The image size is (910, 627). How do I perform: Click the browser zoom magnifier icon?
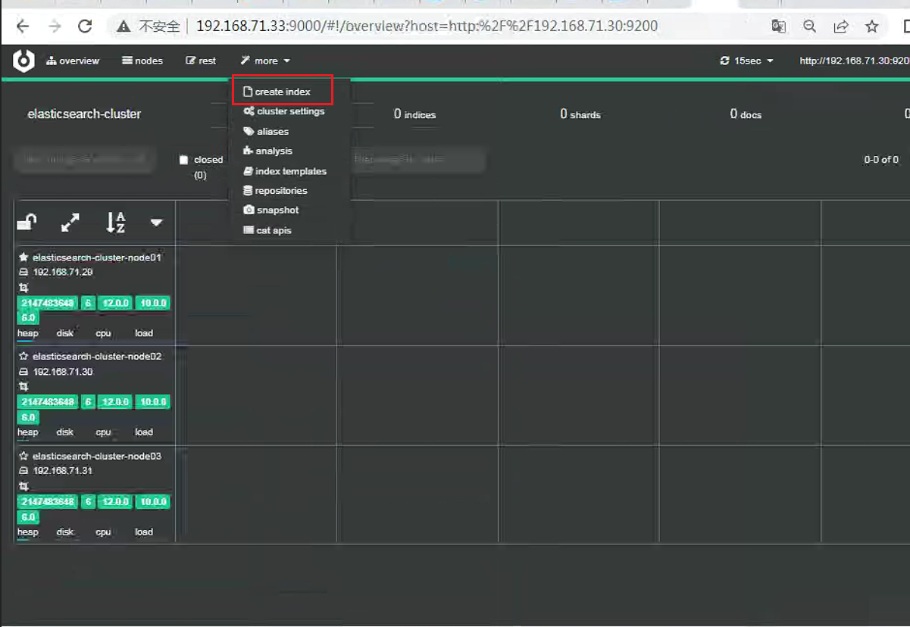pyautogui.click(x=810, y=27)
